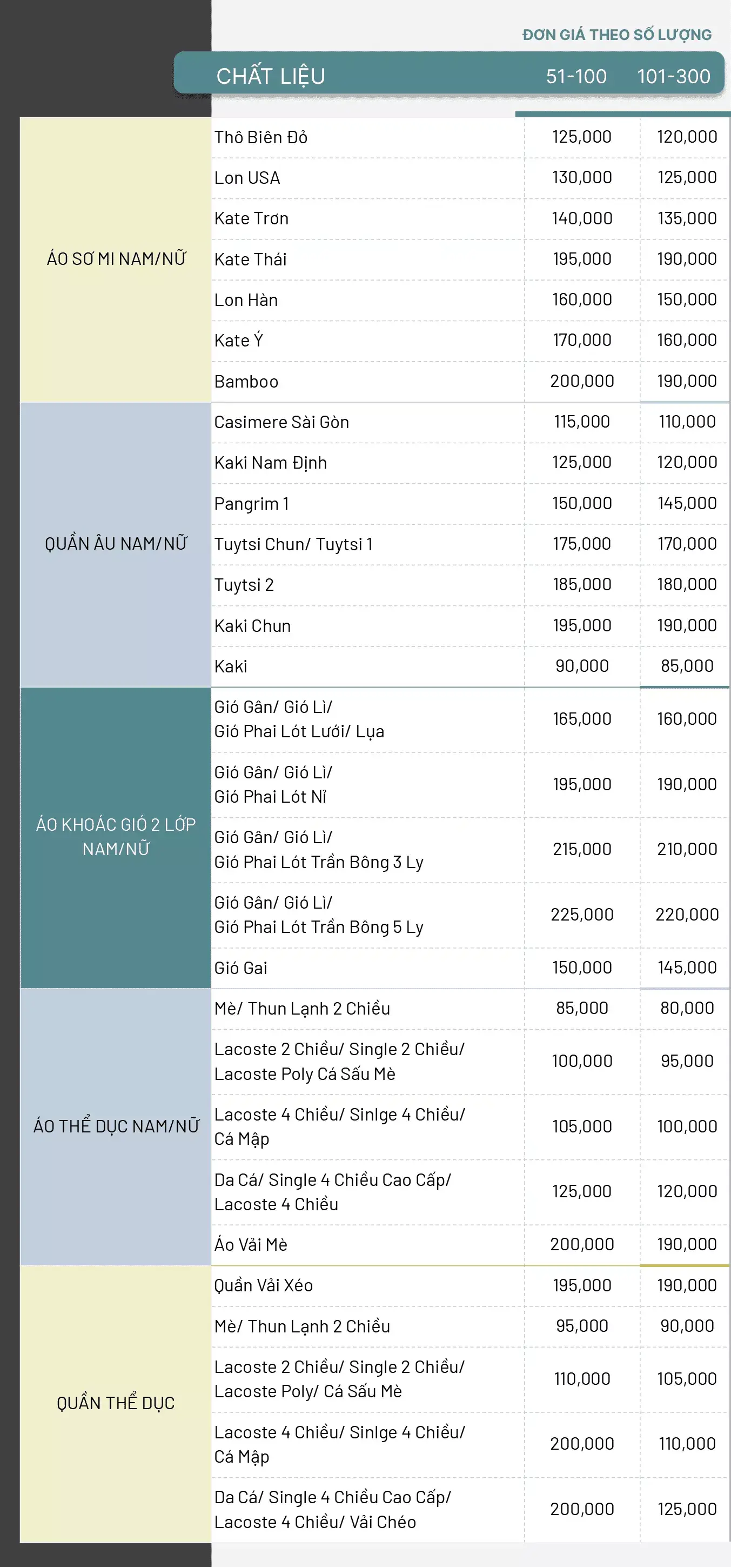This screenshot has width=731, height=1567.
Task: Click the "51-100" quantity column header
Action: 576,77
